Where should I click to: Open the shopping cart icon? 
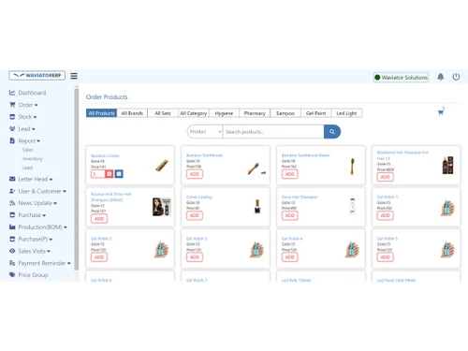click(441, 112)
